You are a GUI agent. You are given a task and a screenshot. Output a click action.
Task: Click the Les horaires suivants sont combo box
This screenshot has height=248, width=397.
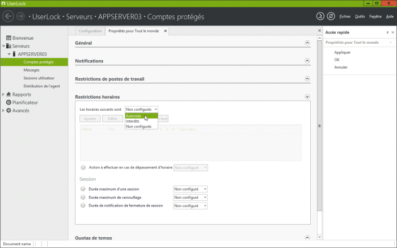click(141, 110)
